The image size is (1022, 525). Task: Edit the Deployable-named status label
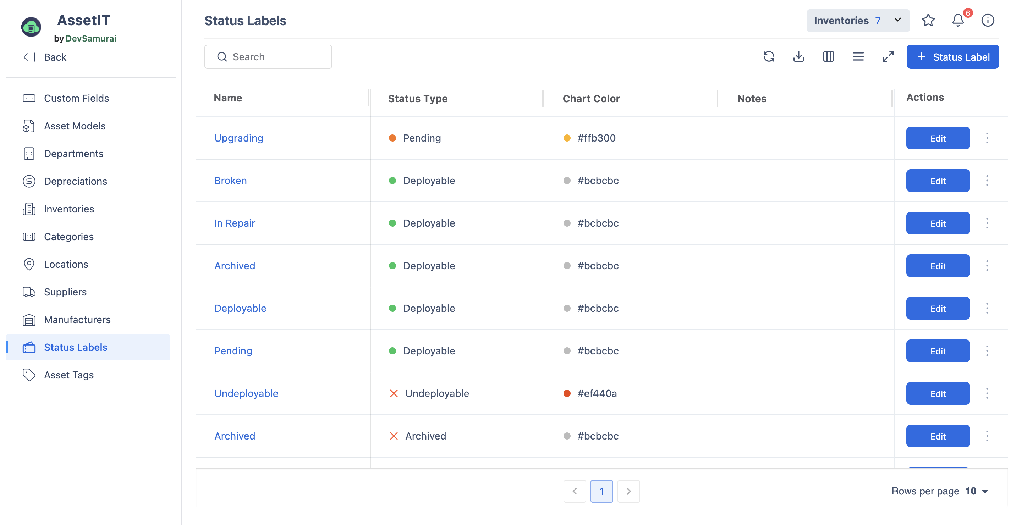938,309
